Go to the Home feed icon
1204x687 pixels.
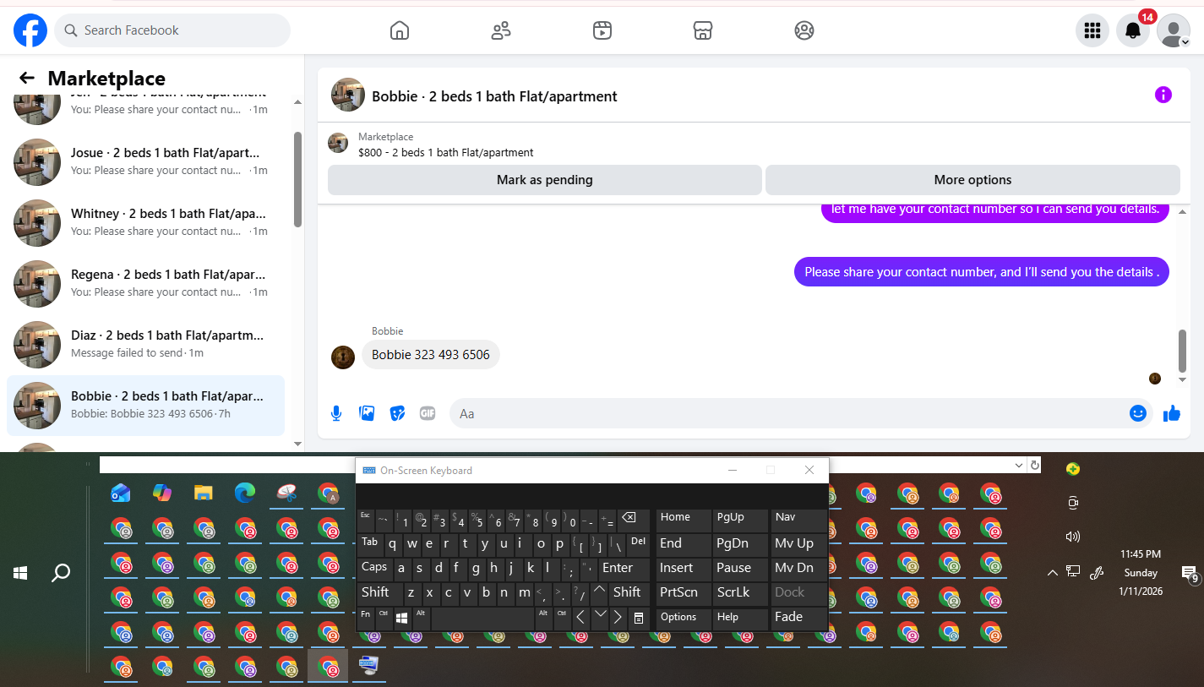[400, 30]
